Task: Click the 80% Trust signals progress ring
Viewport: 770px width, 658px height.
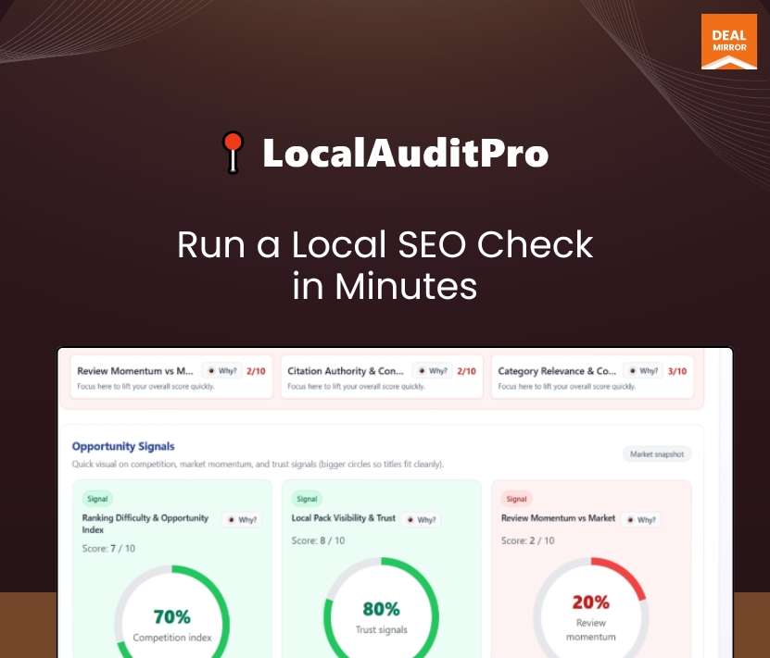Action: (x=381, y=612)
